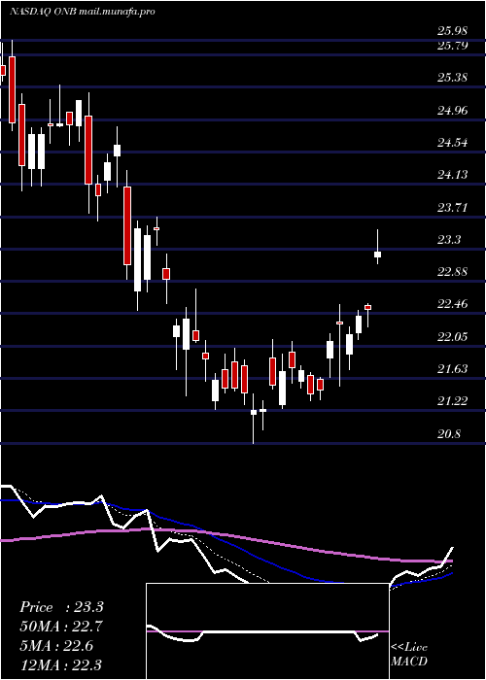Select the 23.71 price level label
The height and width of the screenshot is (680, 486).
(x=453, y=207)
